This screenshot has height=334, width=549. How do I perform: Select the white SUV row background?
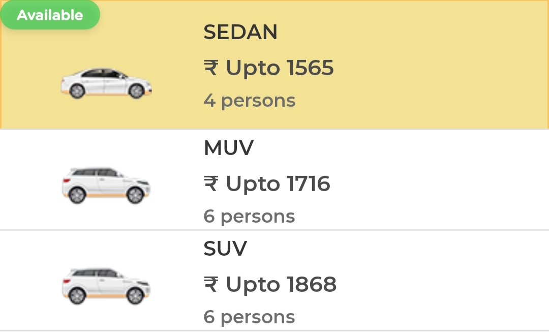click(x=274, y=281)
